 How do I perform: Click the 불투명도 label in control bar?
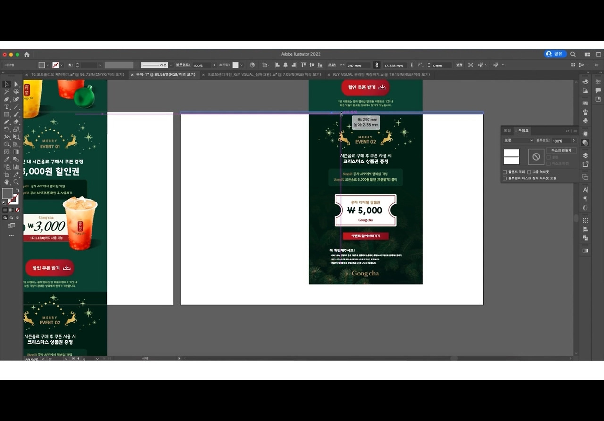click(182, 65)
